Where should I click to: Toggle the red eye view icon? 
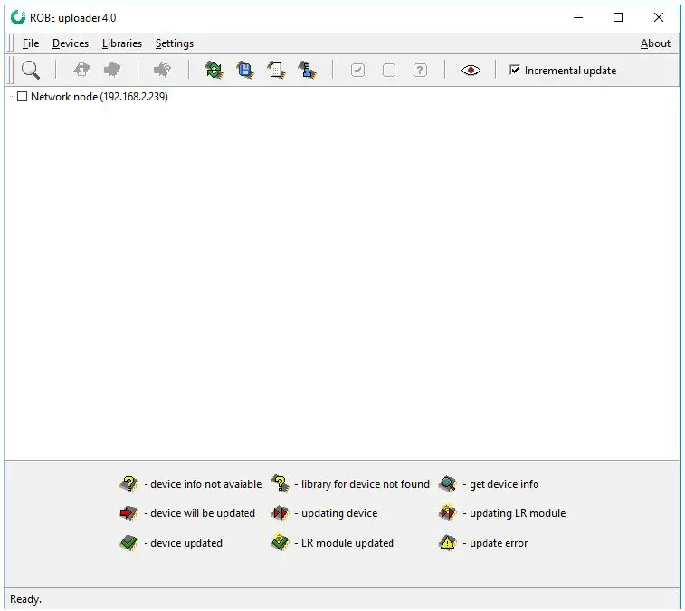tap(471, 70)
